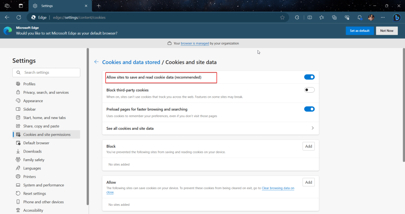Open a new tab with plus button
Image resolution: width=405 pixels, height=214 pixels.
tap(98, 6)
